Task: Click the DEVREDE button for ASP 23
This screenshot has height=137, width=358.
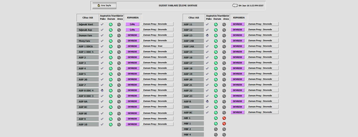Action: point(237,96)
